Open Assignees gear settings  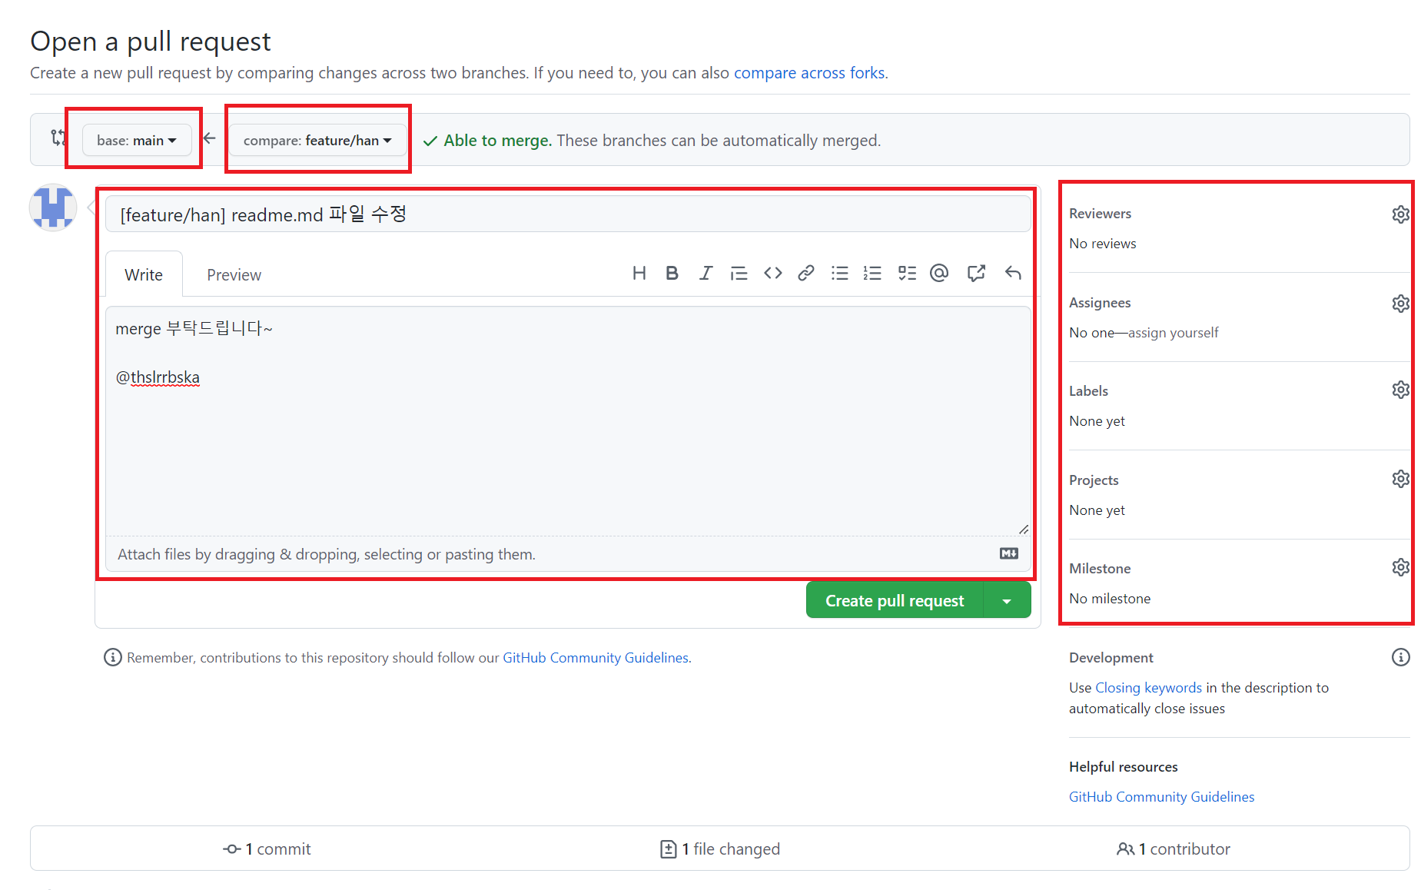click(1400, 304)
